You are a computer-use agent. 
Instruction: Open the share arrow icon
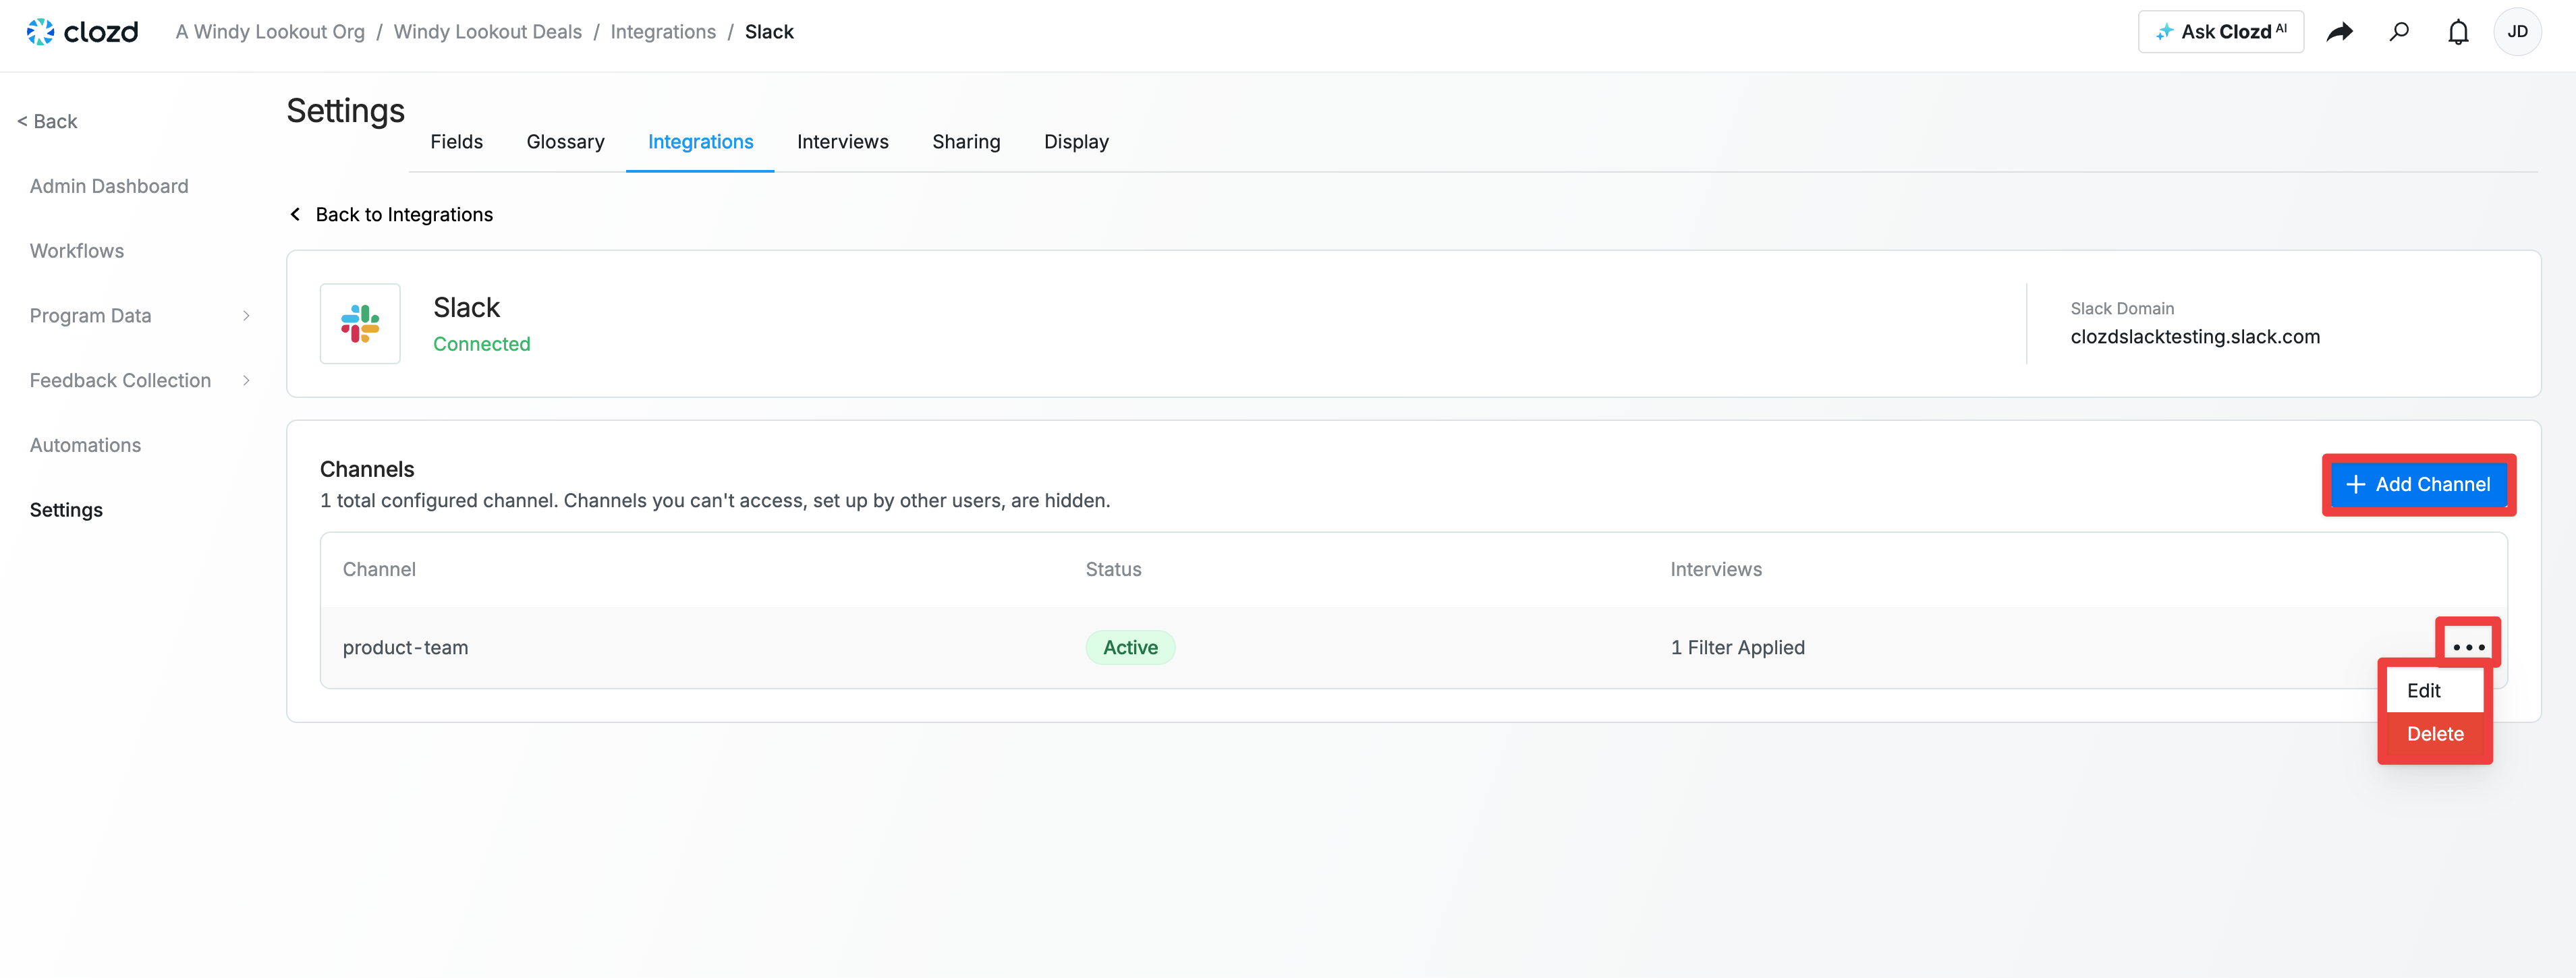2339,32
